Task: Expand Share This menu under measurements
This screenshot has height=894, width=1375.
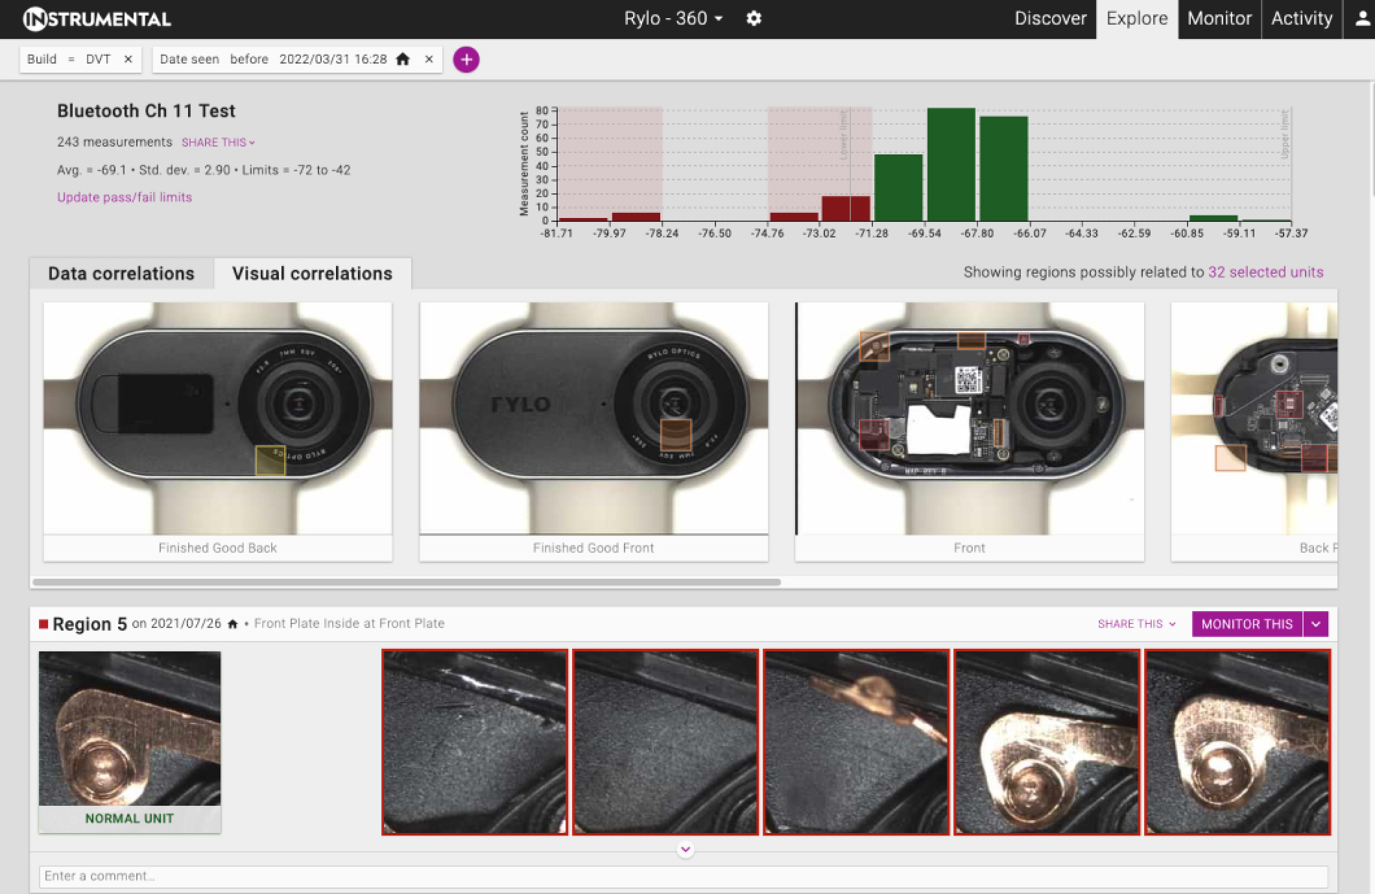Action: coord(218,143)
